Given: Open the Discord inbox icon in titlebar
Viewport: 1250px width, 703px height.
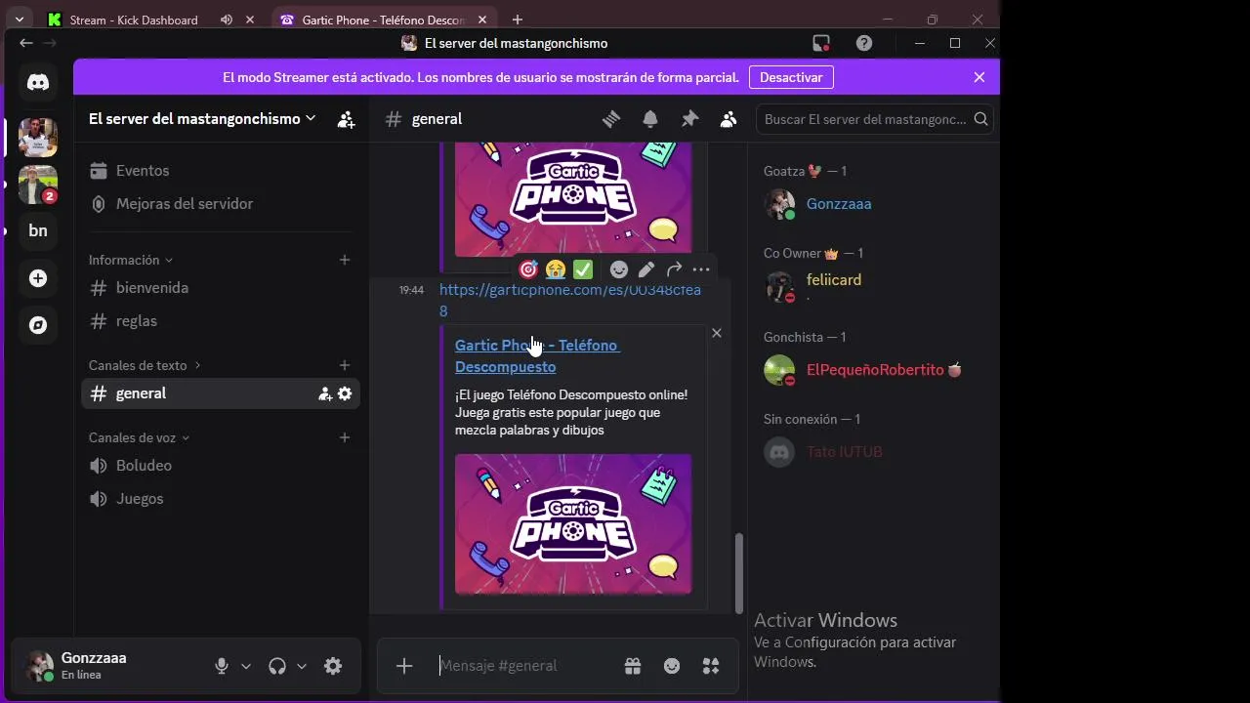Looking at the screenshot, I should click(x=821, y=43).
